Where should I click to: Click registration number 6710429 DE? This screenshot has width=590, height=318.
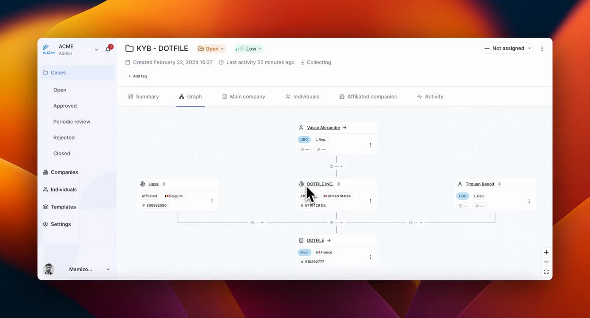point(313,205)
